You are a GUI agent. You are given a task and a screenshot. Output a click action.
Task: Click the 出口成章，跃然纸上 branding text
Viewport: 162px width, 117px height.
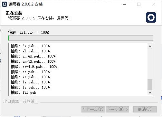21,101
